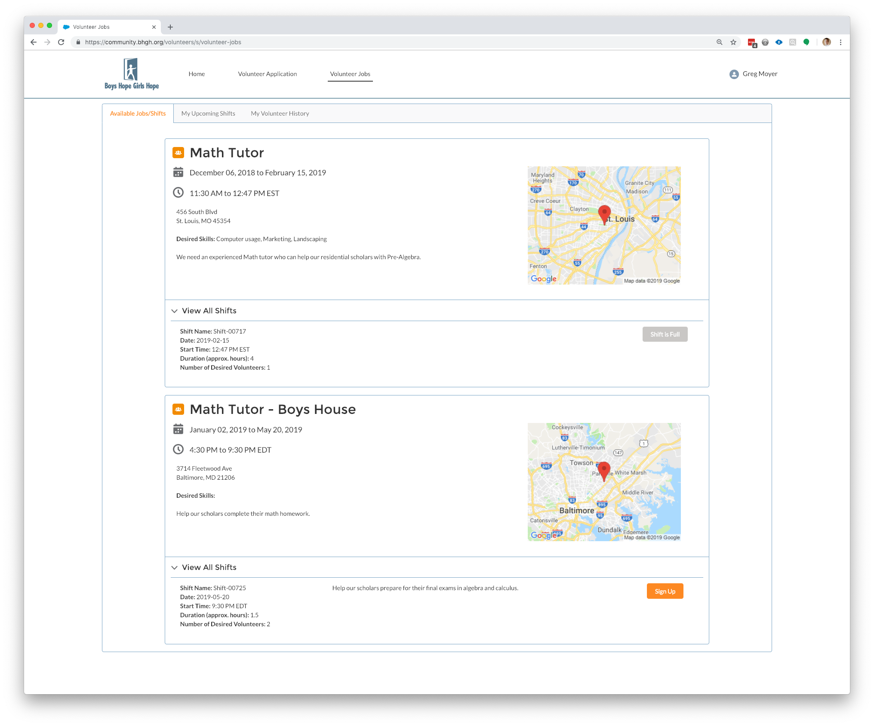Open the My Volunteer History tab
The height and width of the screenshot is (726, 874).
tap(280, 113)
